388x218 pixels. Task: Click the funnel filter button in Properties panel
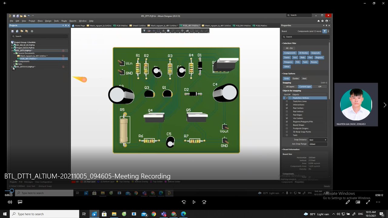pos(325,31)
